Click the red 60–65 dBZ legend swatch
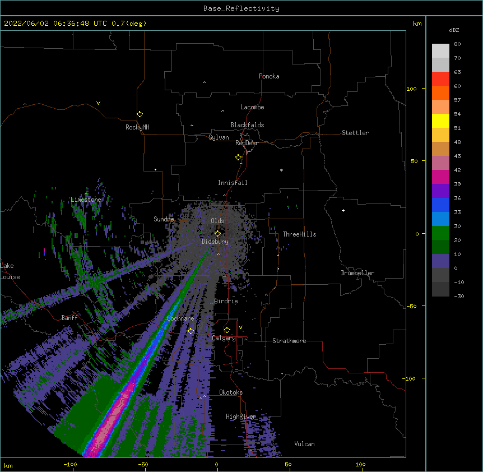 (x=440, y=79)
